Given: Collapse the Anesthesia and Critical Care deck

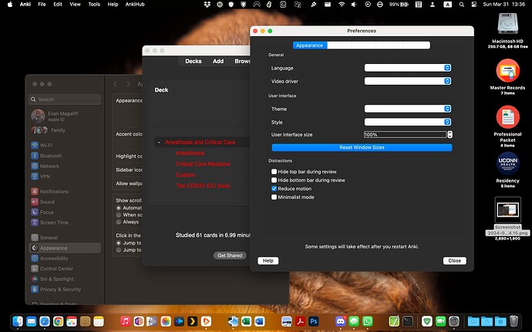Looking at the screenshot, I should coord(159,143).
